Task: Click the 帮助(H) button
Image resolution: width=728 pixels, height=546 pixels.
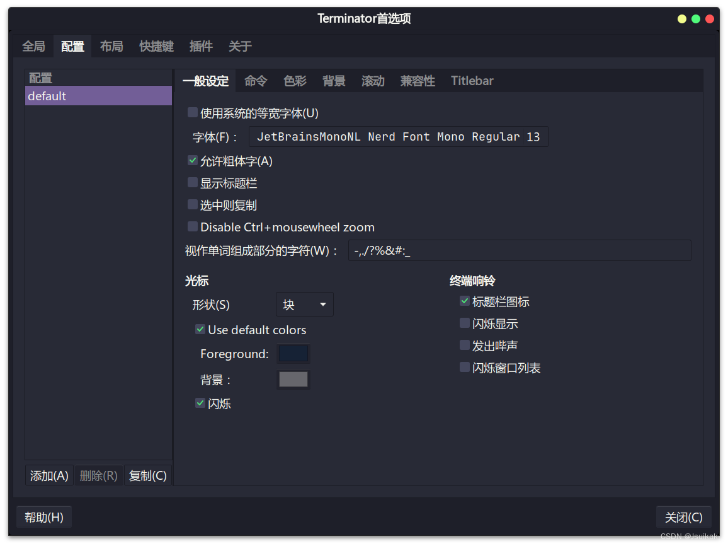Action: coord(44,517)
